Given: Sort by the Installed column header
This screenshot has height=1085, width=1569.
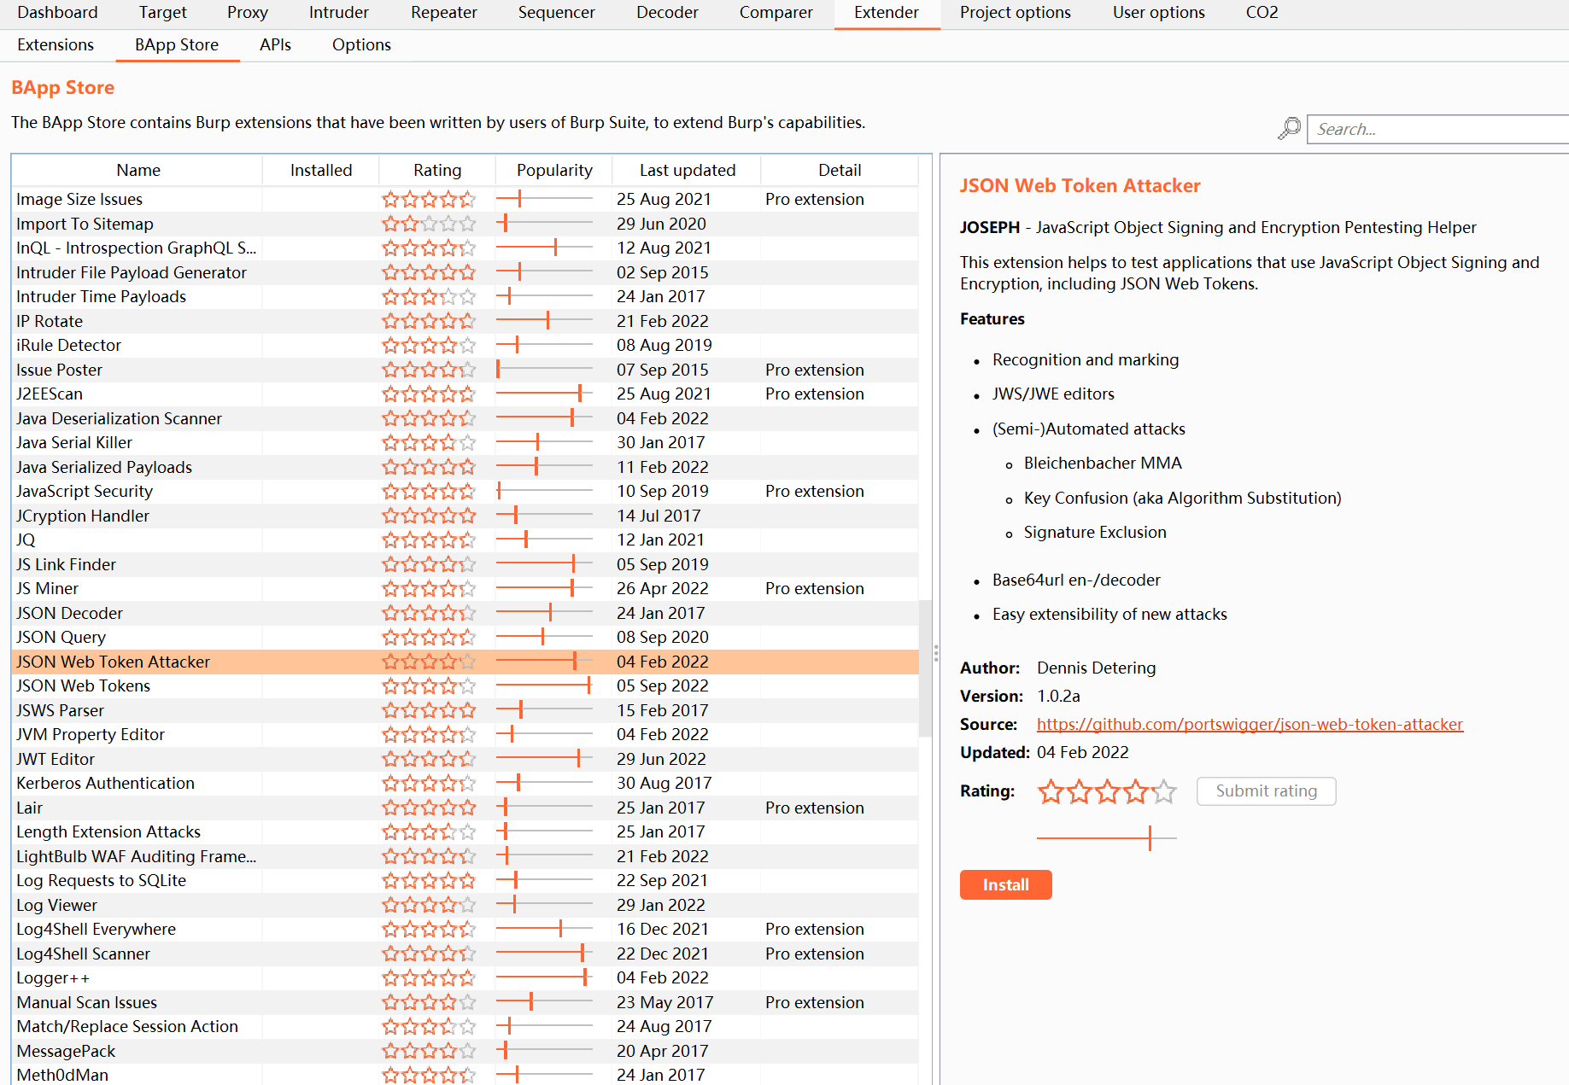Looking at the screenshot, I should click(321, 171).
